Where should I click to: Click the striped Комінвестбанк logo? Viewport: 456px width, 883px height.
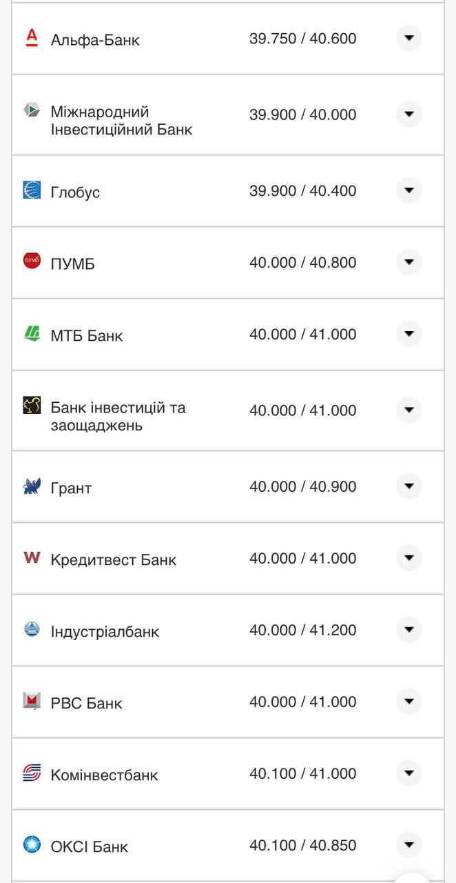[x=30, y=773]
